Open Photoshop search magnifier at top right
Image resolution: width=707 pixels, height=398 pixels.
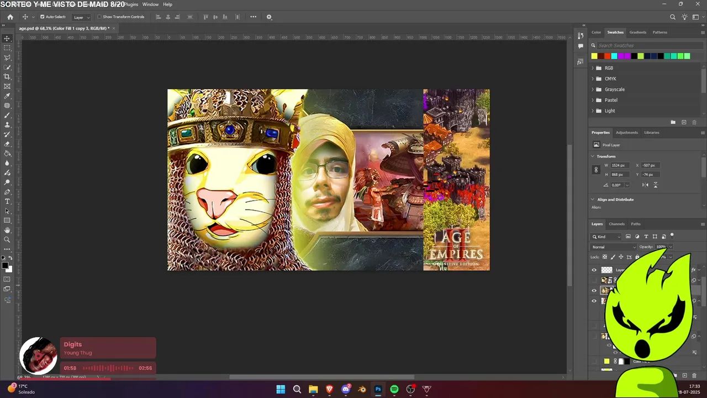point(673,17)
